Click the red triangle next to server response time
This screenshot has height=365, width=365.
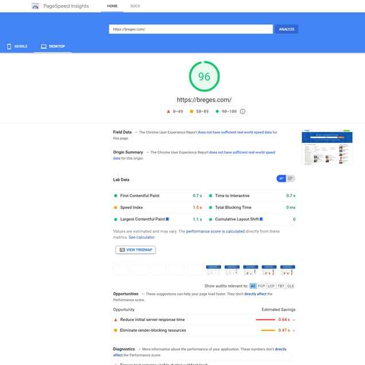pyautogui.click(x=115, y=320)
